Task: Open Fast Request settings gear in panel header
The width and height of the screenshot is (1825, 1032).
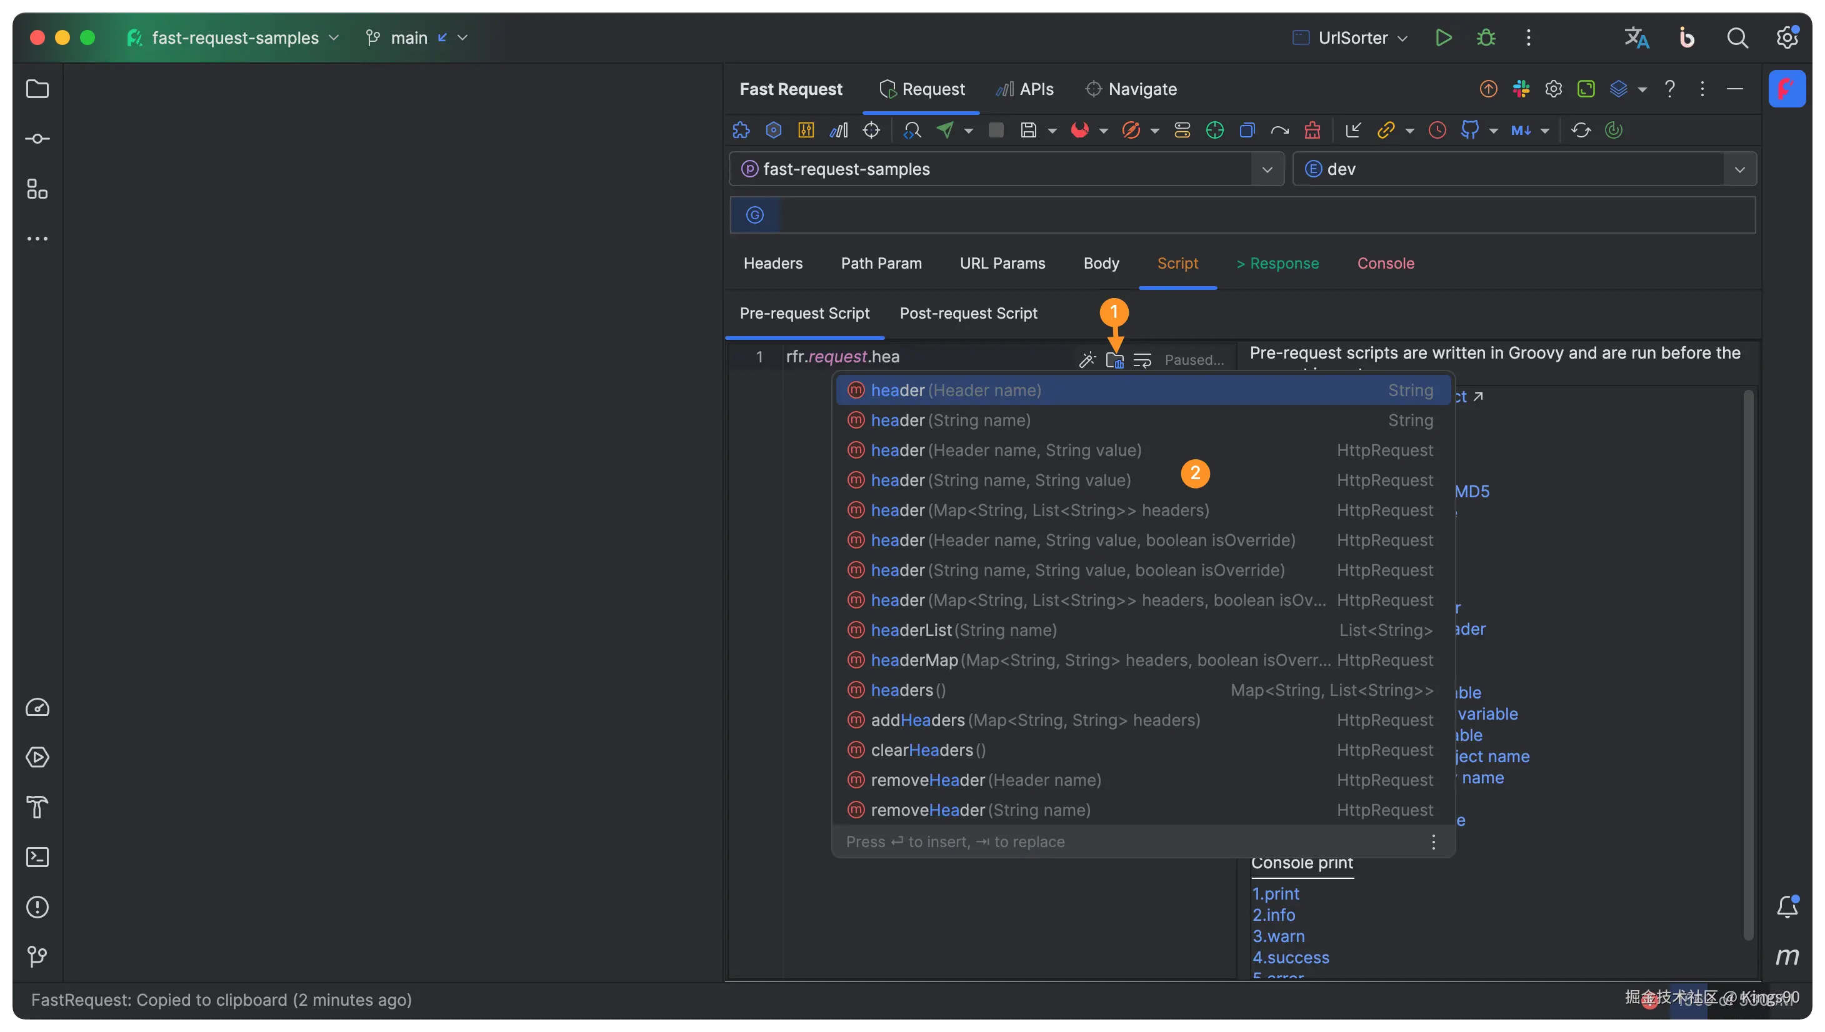Action: click(x=1554, y=89)
